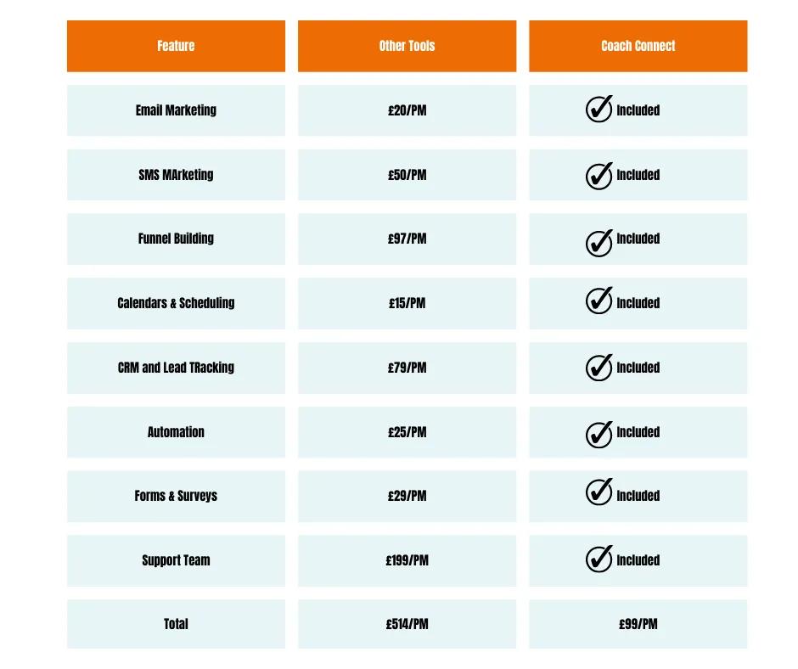
Task: Click the £97/PM price cell
Action: pyautogui.click(x=407, y=239)
